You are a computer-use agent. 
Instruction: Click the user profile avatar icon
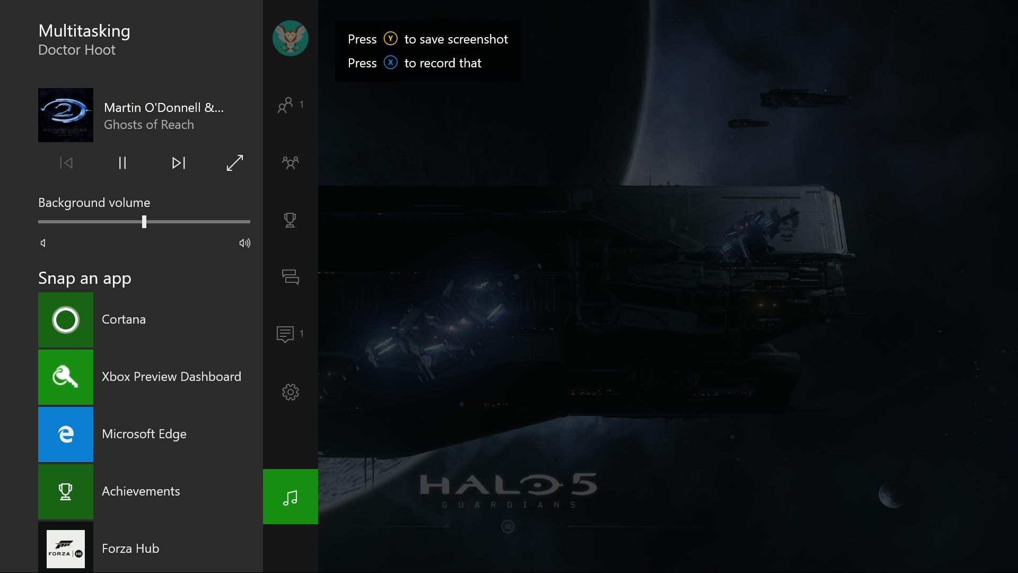pyautogui.click(x=289, y=38)
